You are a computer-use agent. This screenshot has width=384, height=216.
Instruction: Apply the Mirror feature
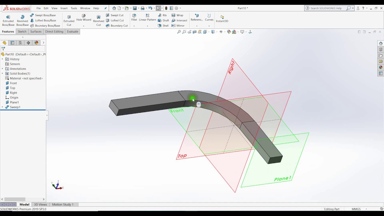click(x=178, y=26)
